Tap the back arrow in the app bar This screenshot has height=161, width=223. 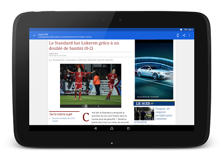tap(34, 35)
